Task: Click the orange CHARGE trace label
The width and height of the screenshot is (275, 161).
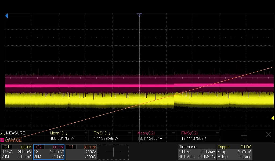Action: 13,140
